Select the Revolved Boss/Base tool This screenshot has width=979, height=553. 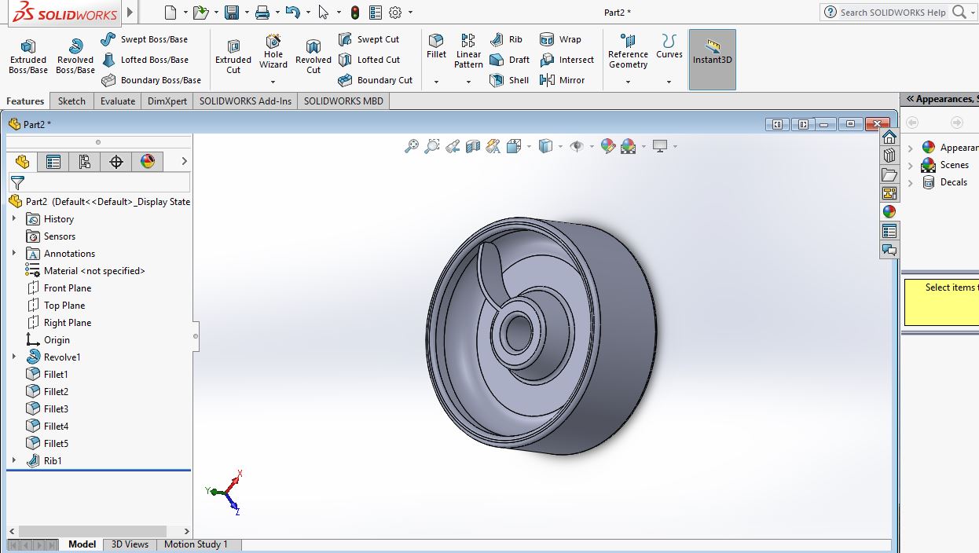(x=75, y=57)
